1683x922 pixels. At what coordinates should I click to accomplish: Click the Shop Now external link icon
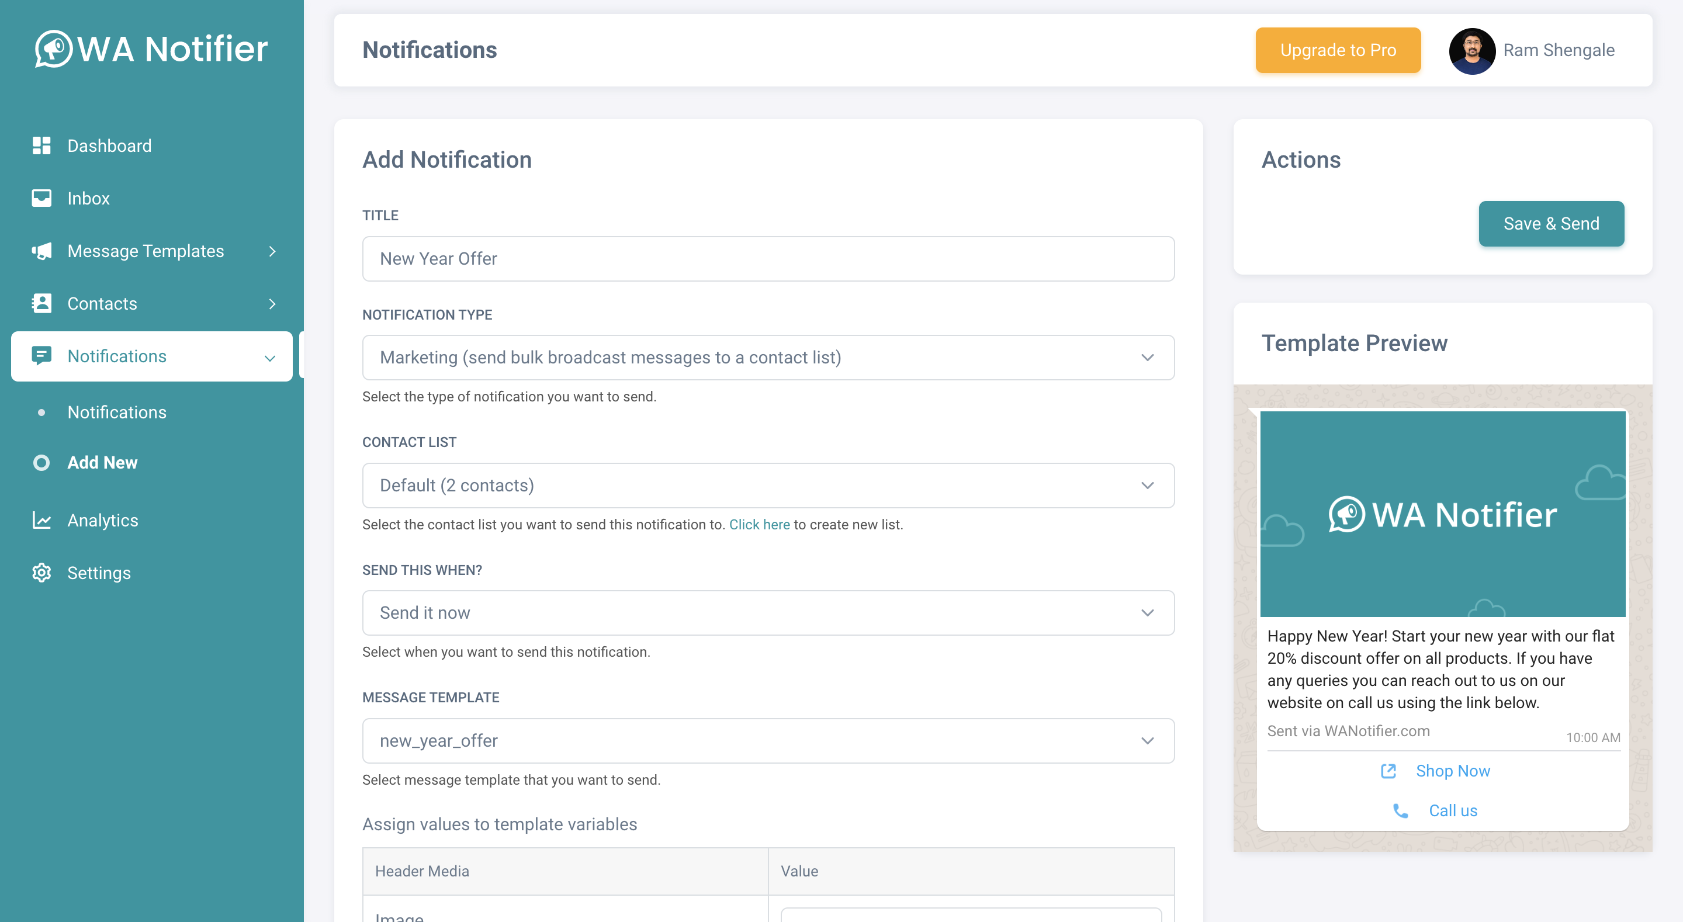(1388, 771)
